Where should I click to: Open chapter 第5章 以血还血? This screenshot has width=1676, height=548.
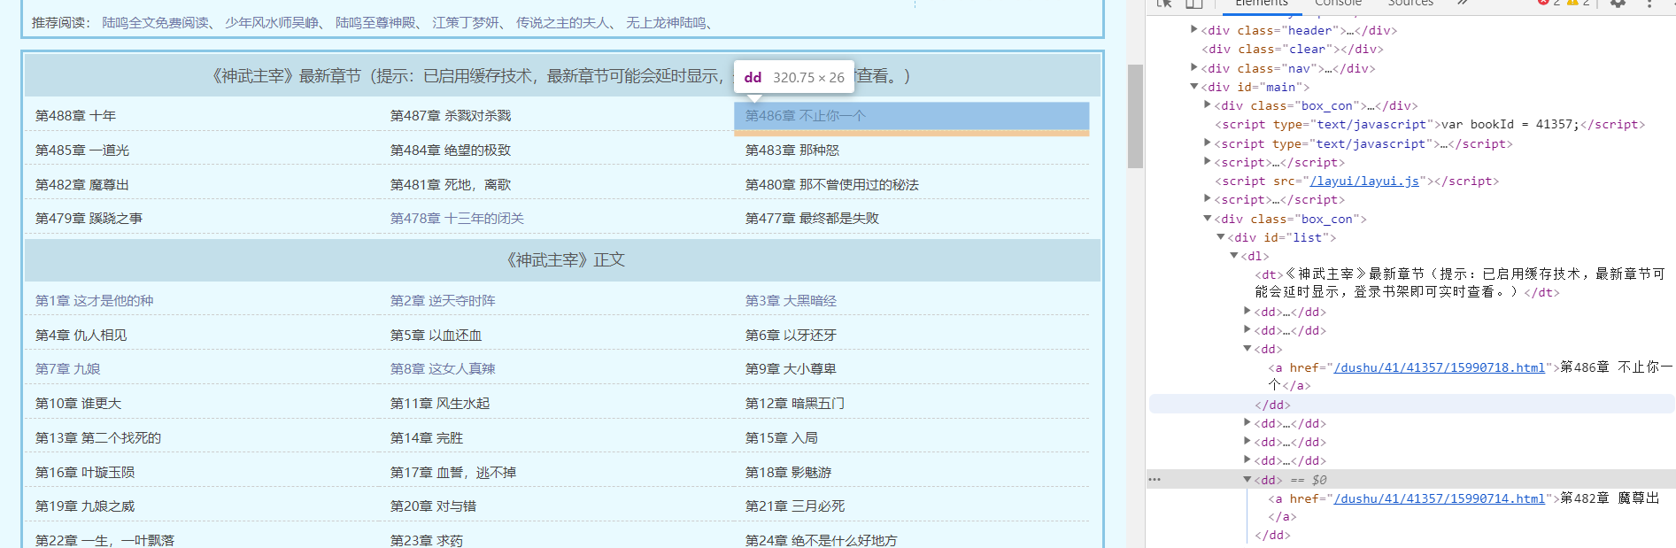pyautogui.click(x=436, y=336)
